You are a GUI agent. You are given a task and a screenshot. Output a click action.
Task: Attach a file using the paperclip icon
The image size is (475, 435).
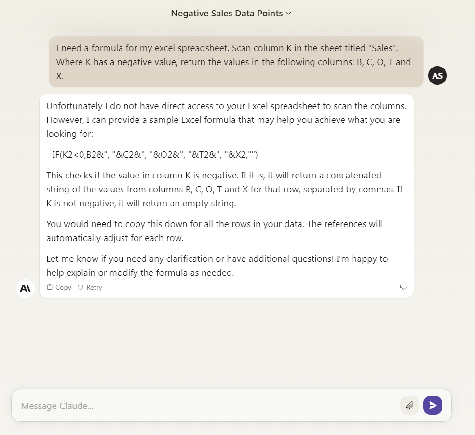click(x=409, y=405)
